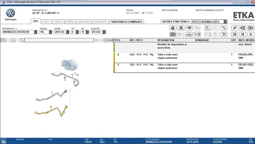The height and width of the screenshot is (144, 255).
Task: Open the SG 11 dropdown
Action: coord(87,32)
